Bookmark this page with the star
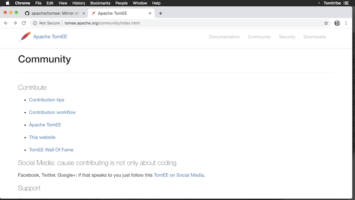The width and height of the screenshot is (355, 200). (x=326, y=23)
